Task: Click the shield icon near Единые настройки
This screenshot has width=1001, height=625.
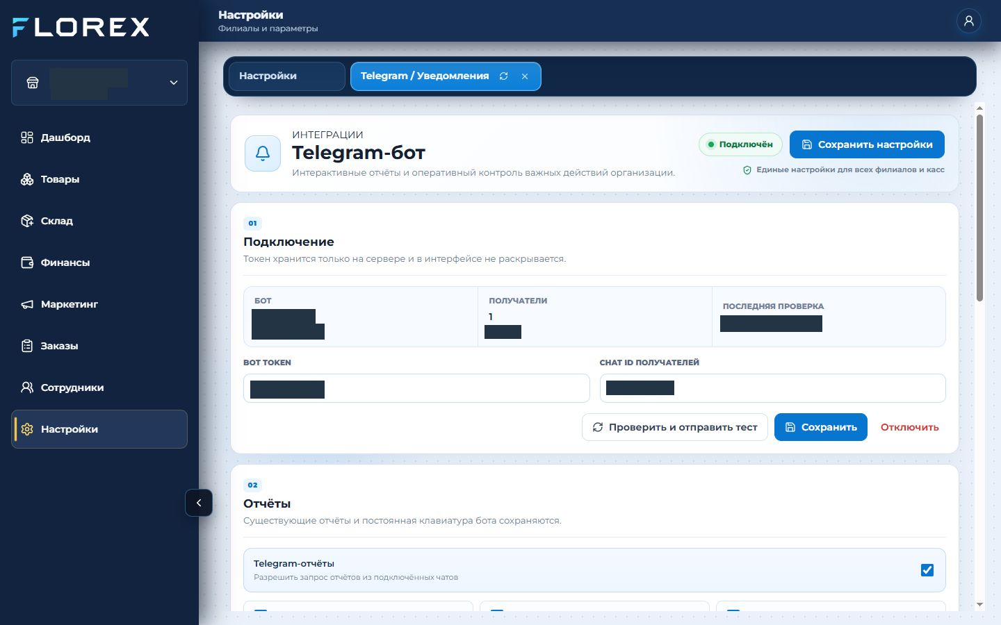Action: tap(747, 170)
